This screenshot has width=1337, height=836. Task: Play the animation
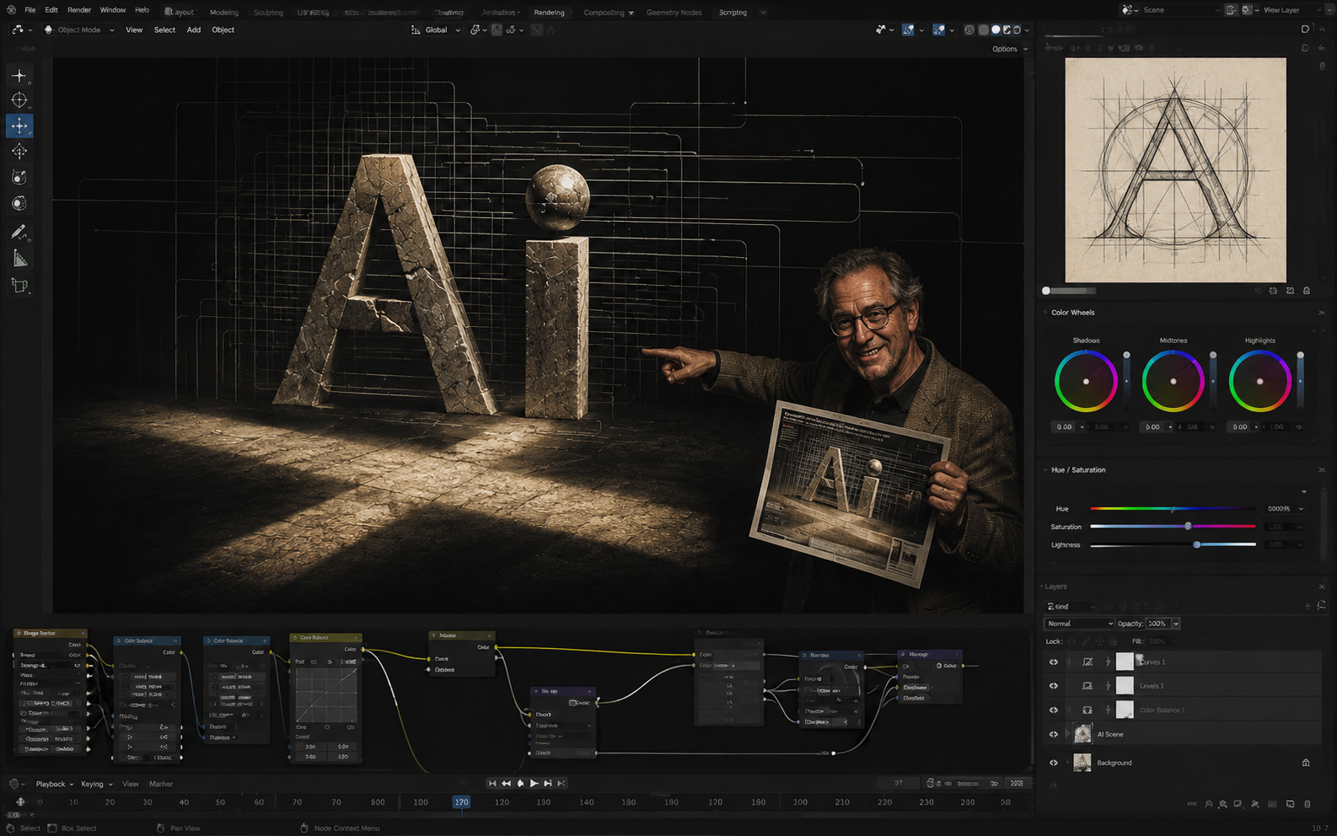[534, 783]
